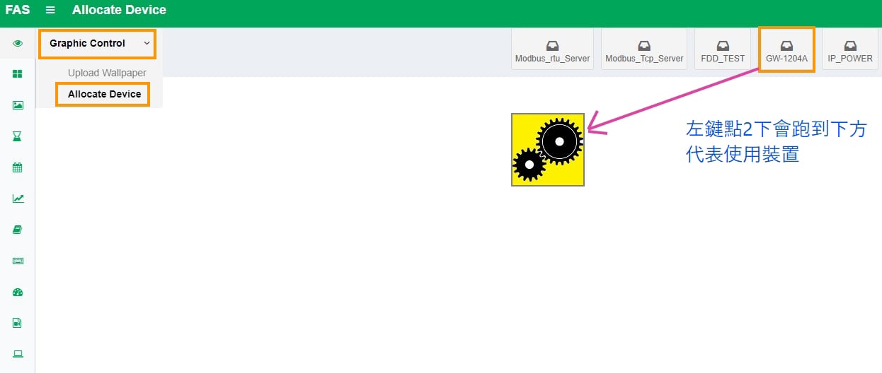The height and width of the screenshot is (373, 882).
Task: Select the hourglass icon in the sidebar
Action: point(18,136)
